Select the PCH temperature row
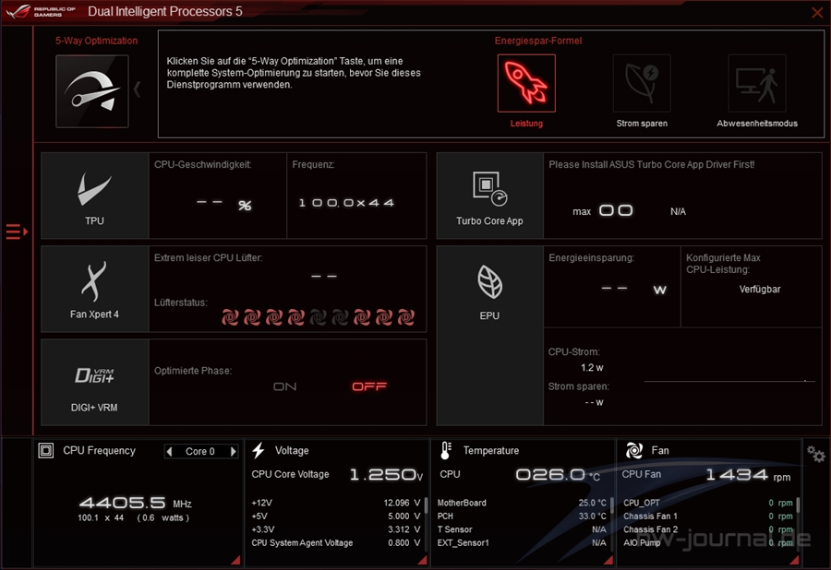The height and width of the screenshot is (570, 831). [x=522, y=516]
